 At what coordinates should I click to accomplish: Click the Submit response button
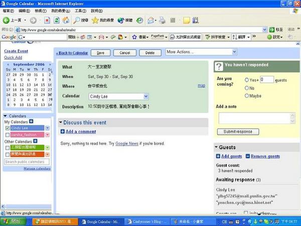(238, 132)
